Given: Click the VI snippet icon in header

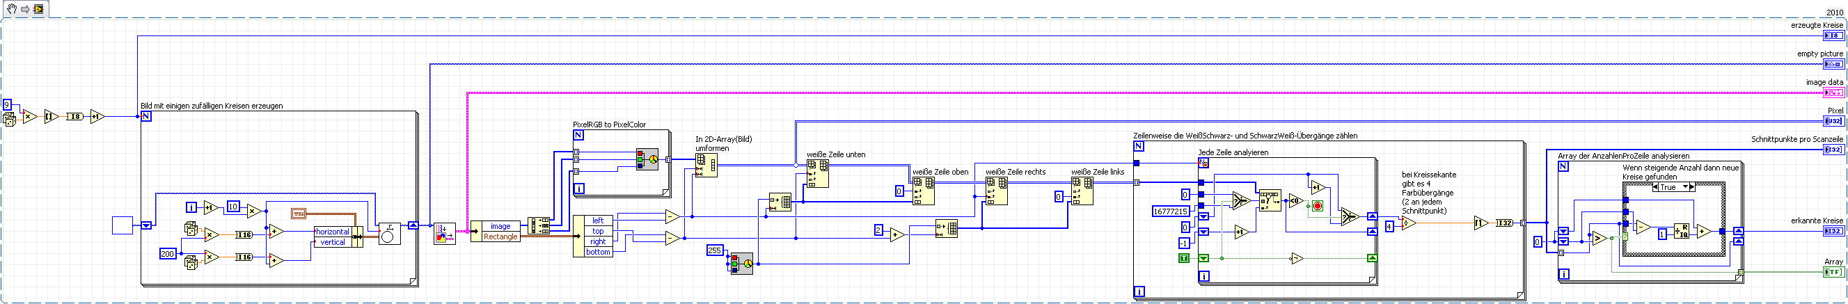Looking at the screenshot, I should [x=39, y=9].
